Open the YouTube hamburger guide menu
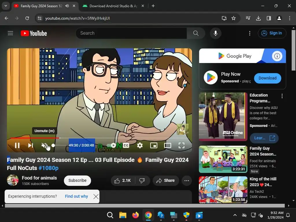Viewport: 296px width, 222px height. [x=10, y=33]
